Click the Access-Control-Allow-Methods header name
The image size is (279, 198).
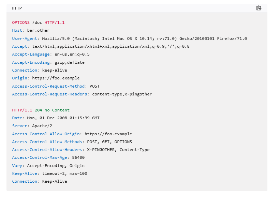coord(48,142)
